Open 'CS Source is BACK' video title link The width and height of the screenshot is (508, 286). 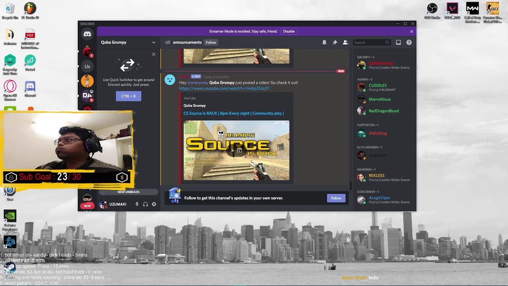pyautogui.click(x=233, y=113)
